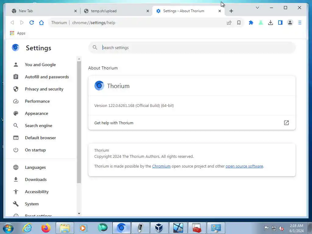The height and width of the screenshot is (234, 312).
Task: Open the red toolbox taskbar icon
Action: (197, 228)
